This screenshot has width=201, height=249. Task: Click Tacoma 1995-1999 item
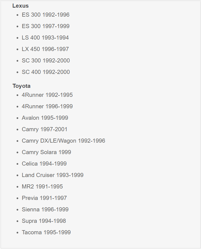[46, 232]
